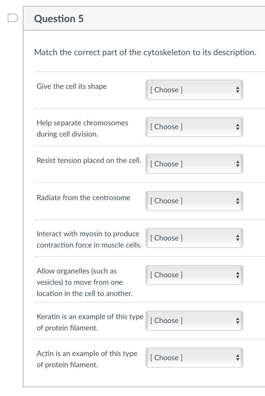Click the arrow icon on the myosin dropdown
265x396 pixels.
pos(238,238)
